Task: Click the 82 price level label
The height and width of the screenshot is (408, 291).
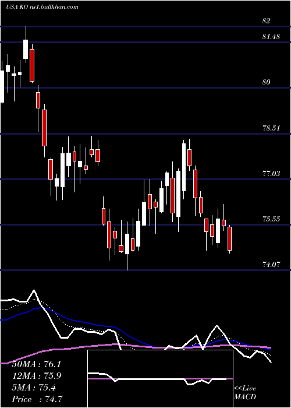Action: click(x=266, y=21)
